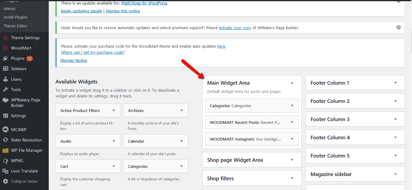The height and width of the screenshot is (190, 412).
Task: Click the Begin updating plugin link
Action: (x=81, y=11)
